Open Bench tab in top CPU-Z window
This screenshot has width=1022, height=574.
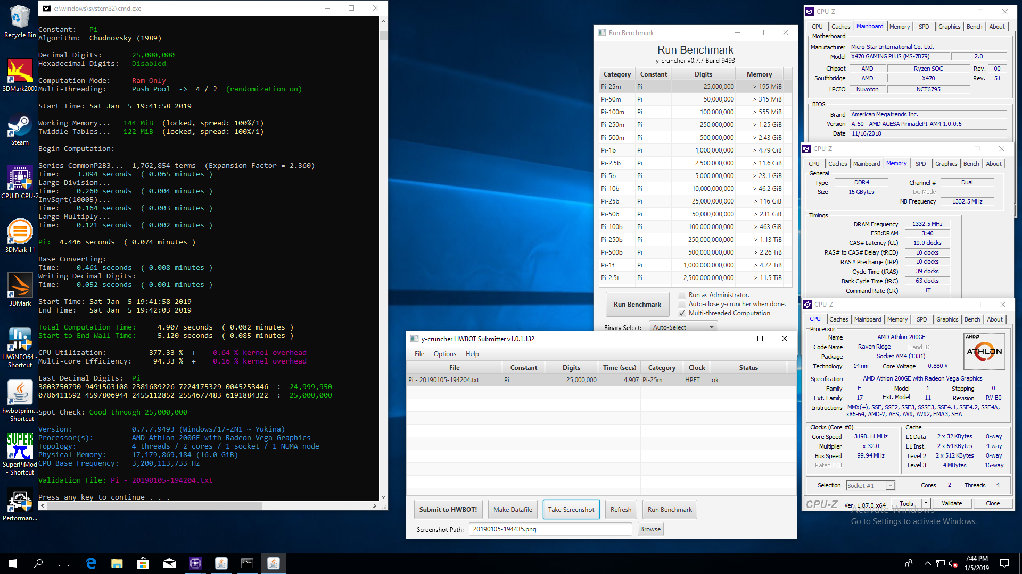(974, 27)
